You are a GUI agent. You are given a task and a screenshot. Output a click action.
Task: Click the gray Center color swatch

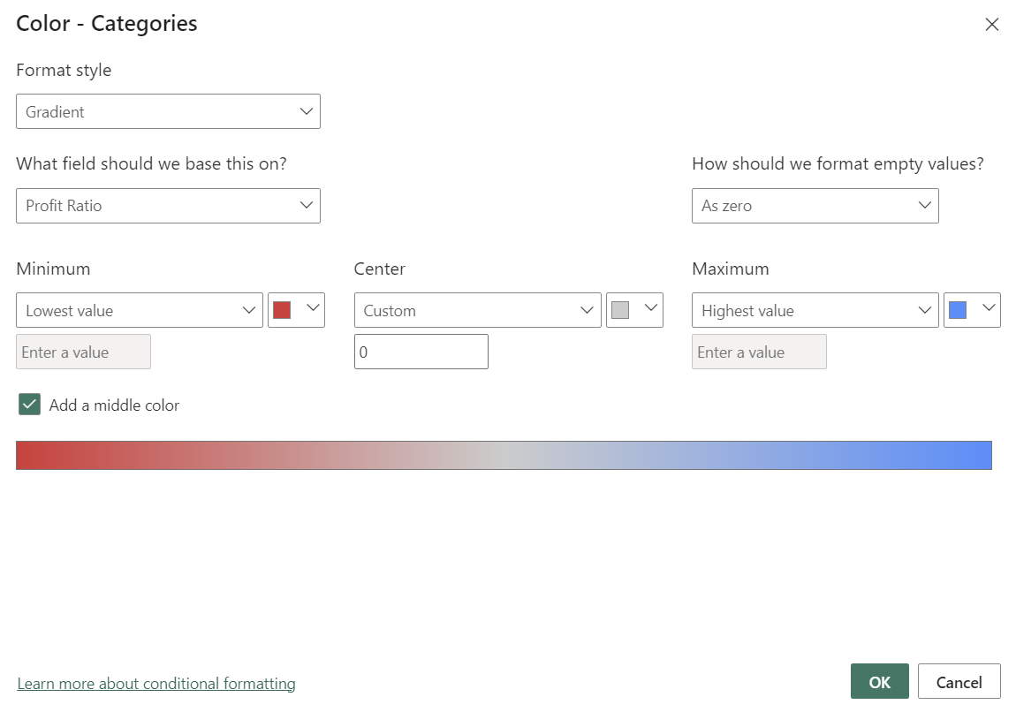[x=620, y=310]
